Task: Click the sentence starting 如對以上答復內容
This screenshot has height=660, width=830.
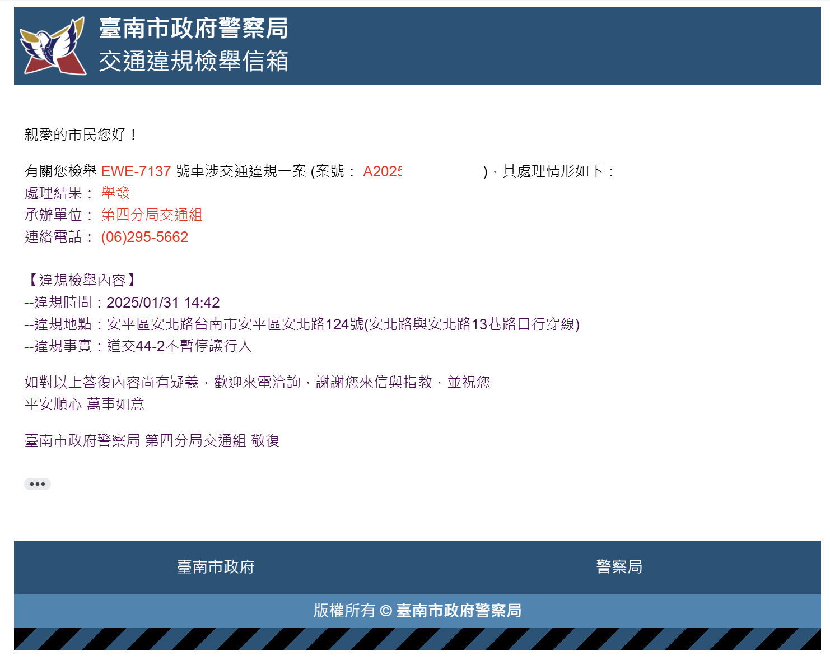Action: coord(258,382)
